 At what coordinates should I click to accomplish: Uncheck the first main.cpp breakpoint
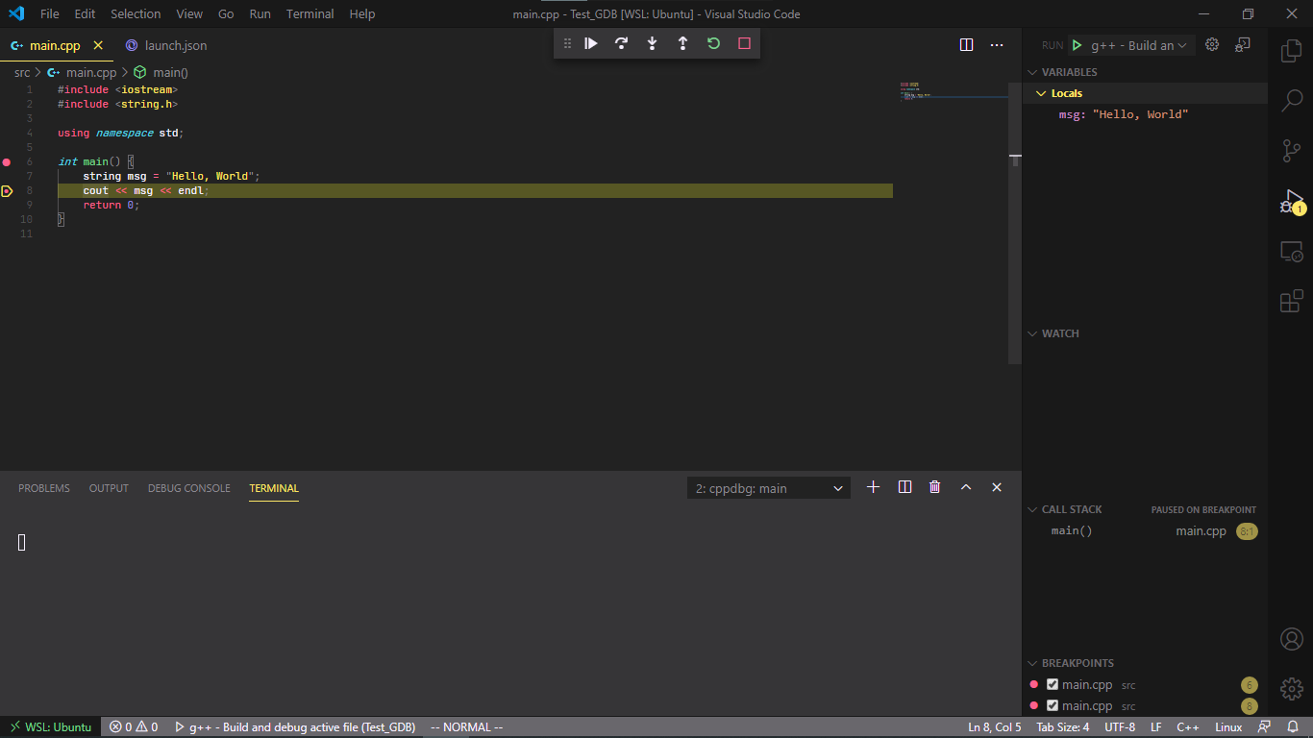(x=1052, y=684)
